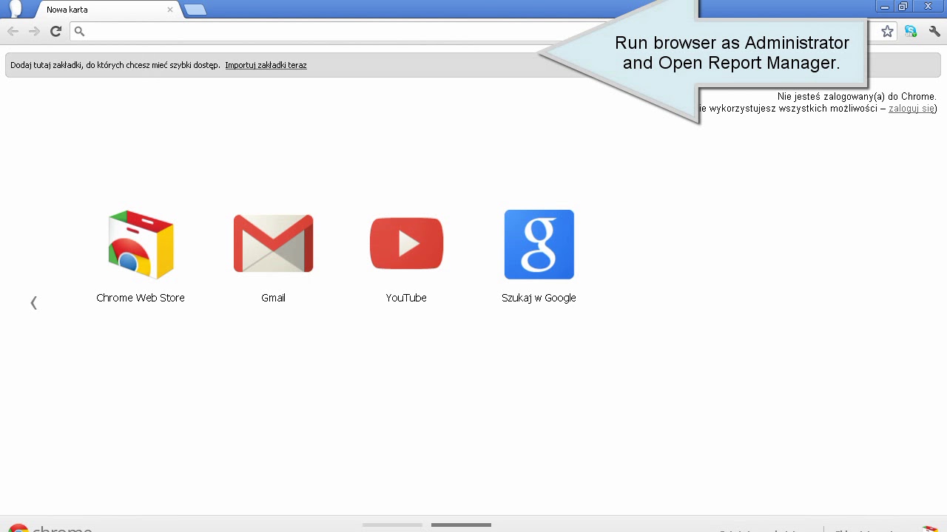The height and width of the screenshot is (532, 947).
Task: Click the 'Nie jesteś zalogowany(a) do Chrome.' text
Action: pyautogui.click(x=857, y=97)
